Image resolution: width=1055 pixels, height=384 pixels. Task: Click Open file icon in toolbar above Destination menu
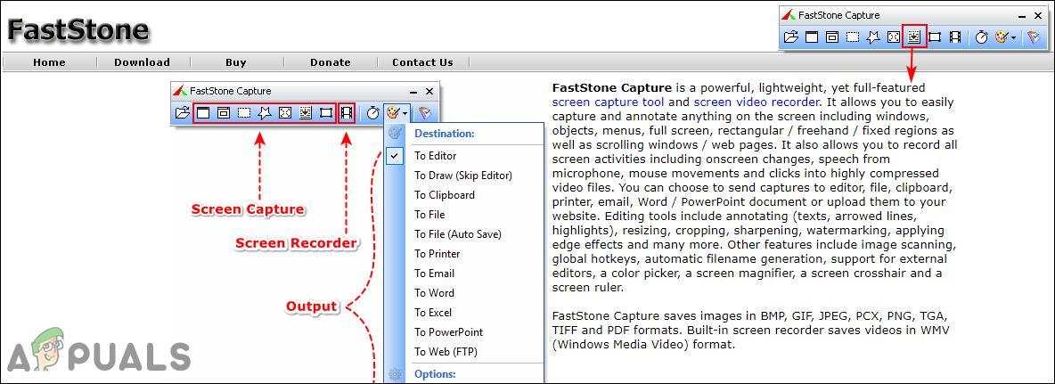183,113
